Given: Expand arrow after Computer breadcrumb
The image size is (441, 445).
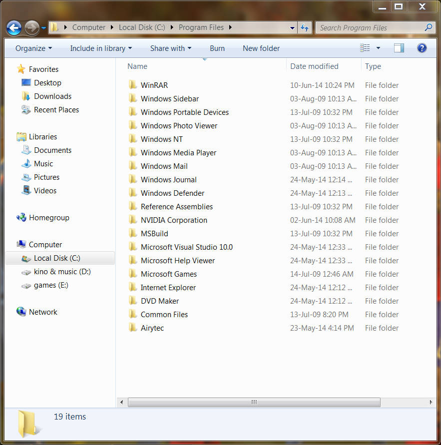Looking at the screenshot, I should pos(112,27).
